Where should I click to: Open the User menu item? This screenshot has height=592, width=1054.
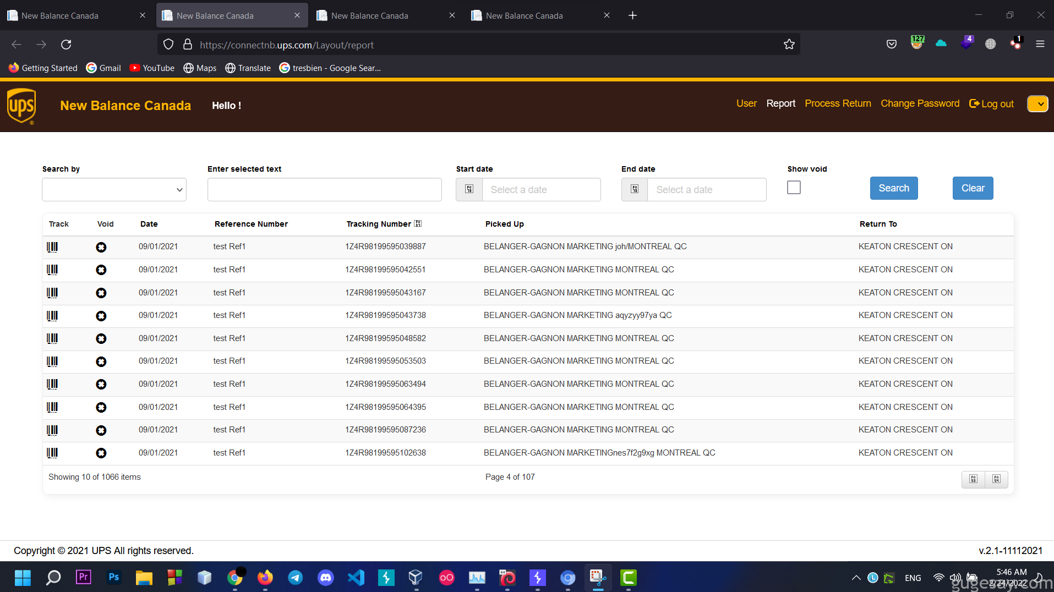coord(746,103)
